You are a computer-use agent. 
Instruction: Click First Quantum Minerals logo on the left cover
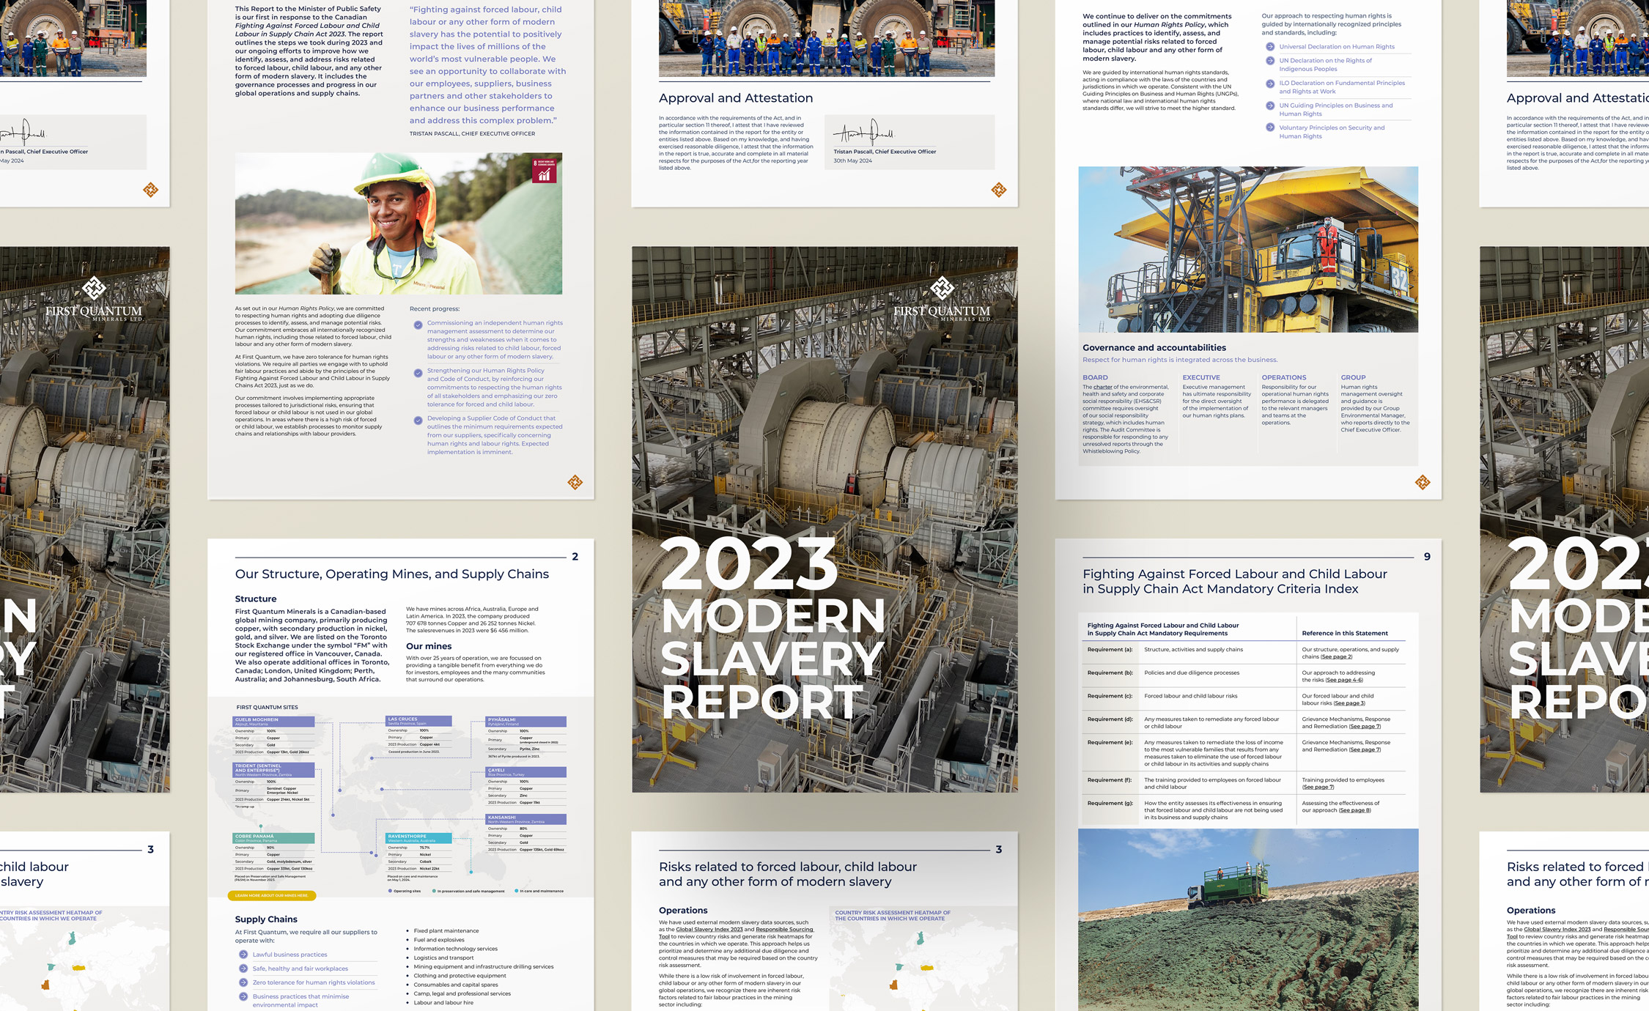tap(94, 300)
